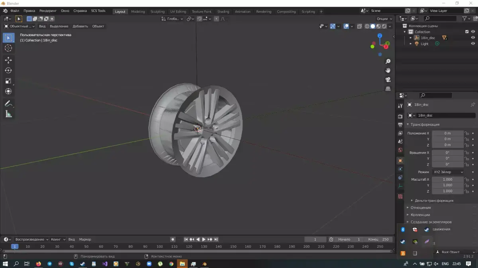Open the View Layer properties tab
This screenshot has width=478, height=268.
click(400, 133)
